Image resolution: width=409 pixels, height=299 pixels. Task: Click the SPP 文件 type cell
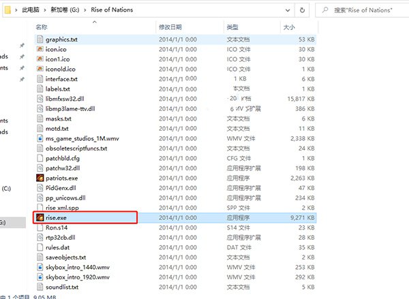pyautogui.click(x=238, y=208)
